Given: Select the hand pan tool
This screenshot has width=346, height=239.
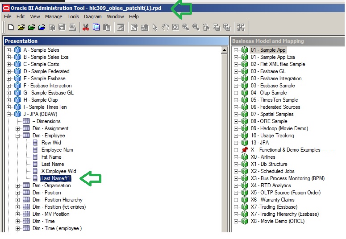Looking at the screenshot, I should tap(165, 27).
